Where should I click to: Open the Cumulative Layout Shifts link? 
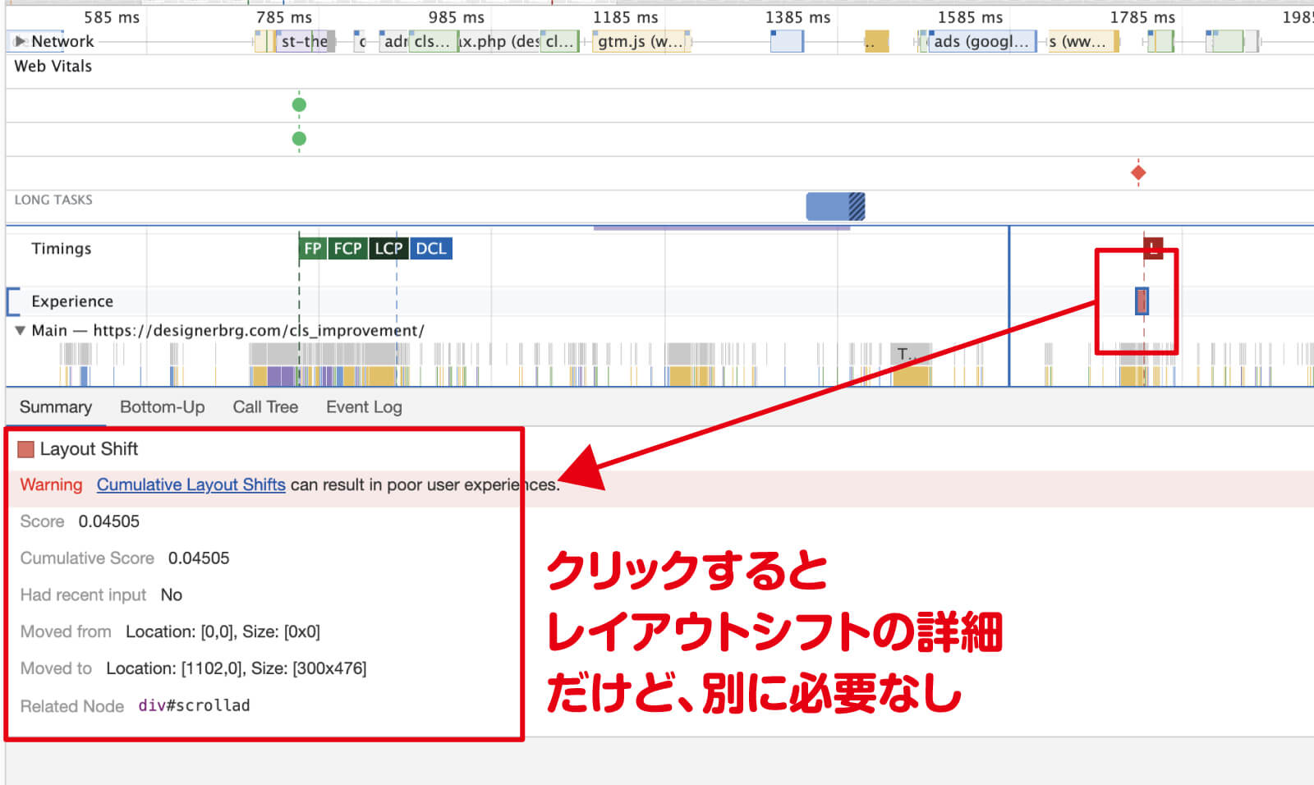point(191,484)
